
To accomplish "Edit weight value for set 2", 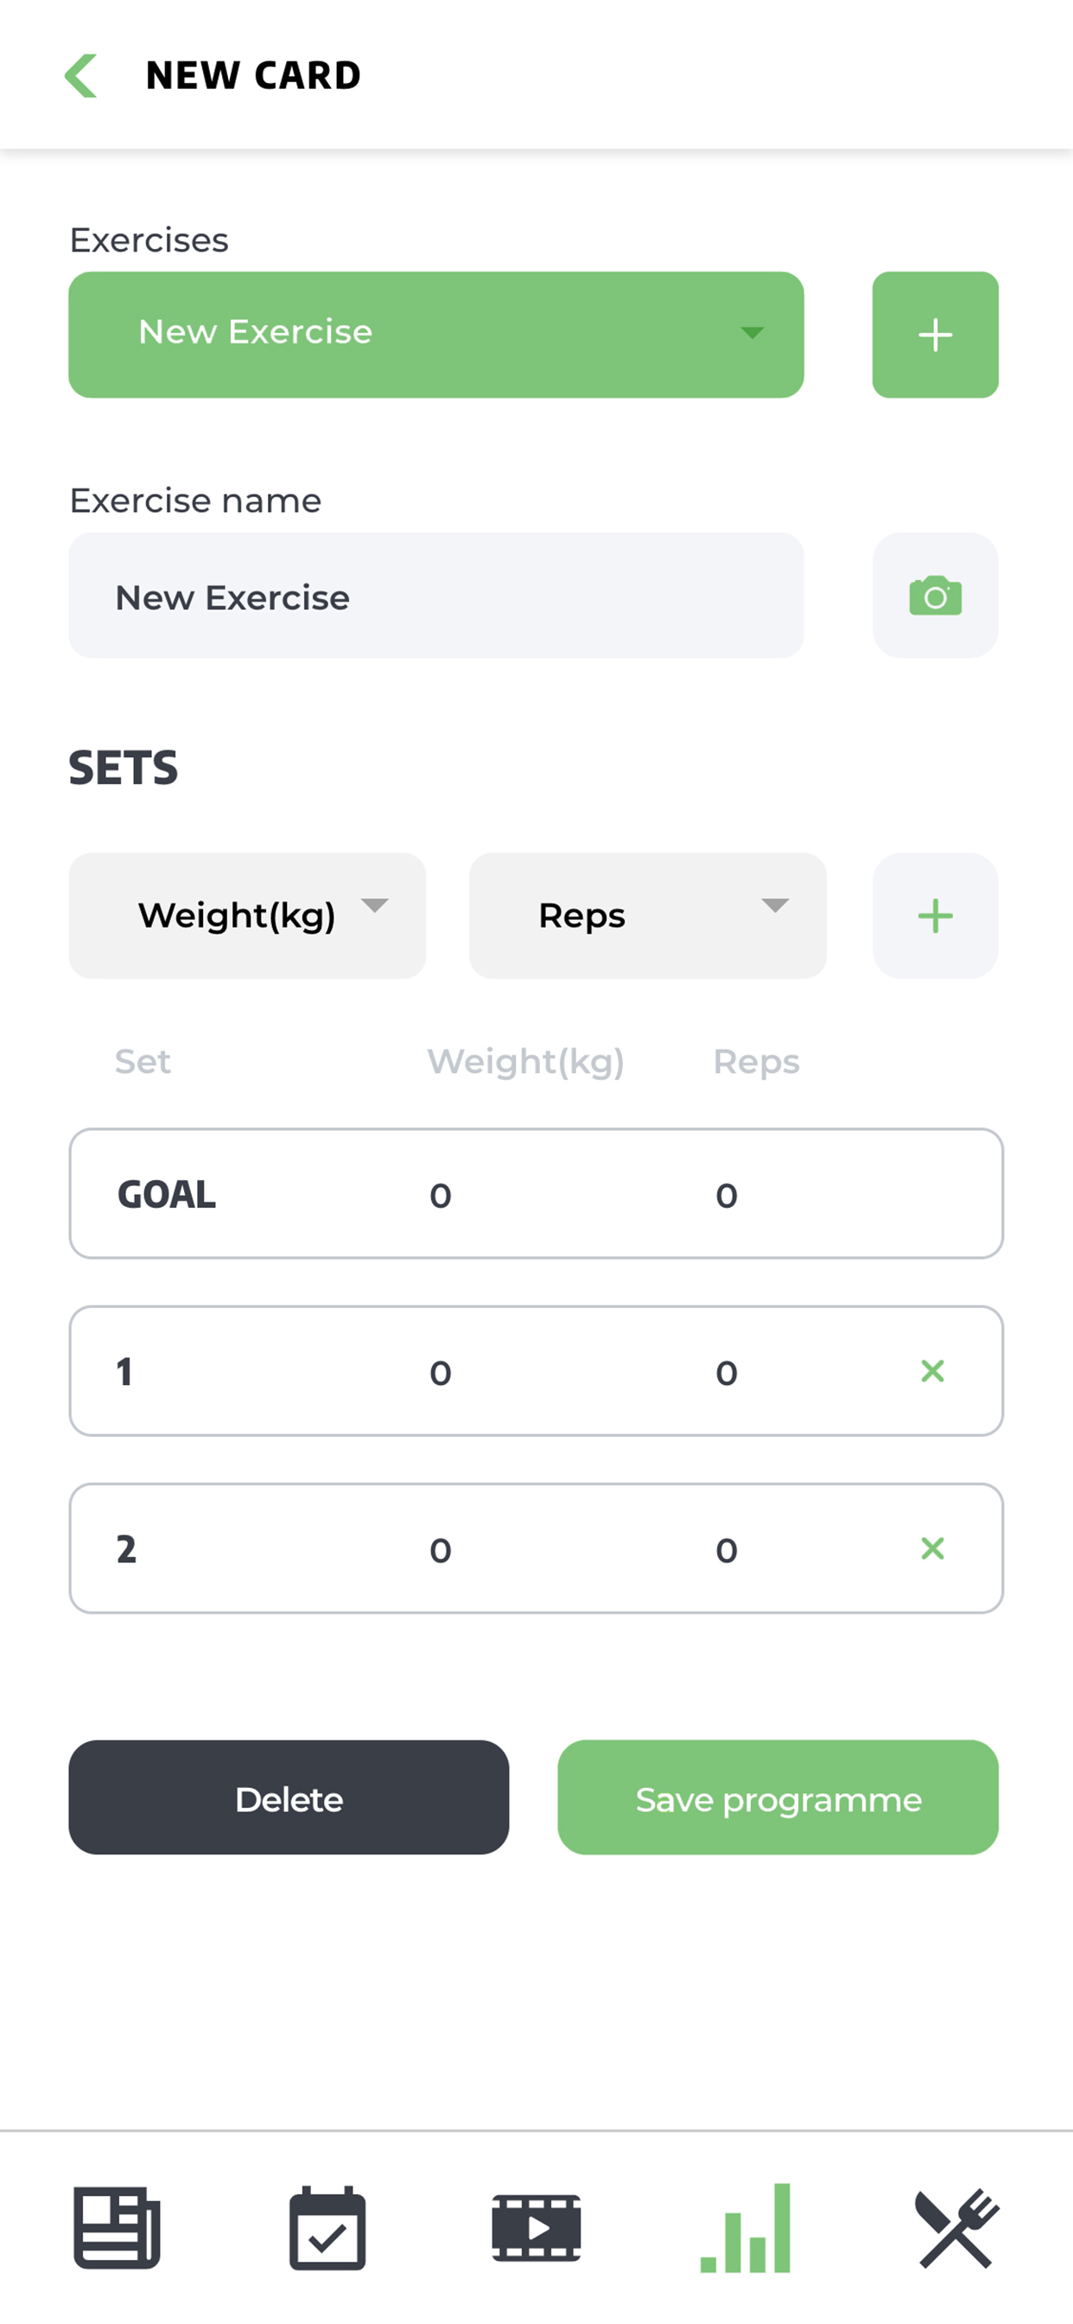I will pyautogui.click(x=440, y=1550).
